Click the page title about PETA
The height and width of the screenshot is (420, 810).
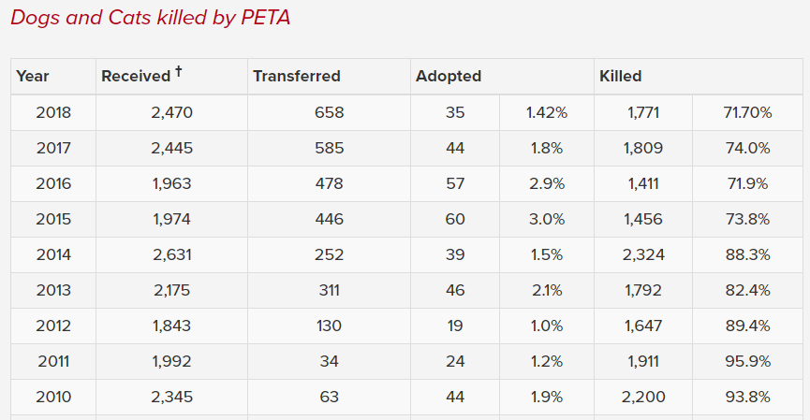(151, 18)
